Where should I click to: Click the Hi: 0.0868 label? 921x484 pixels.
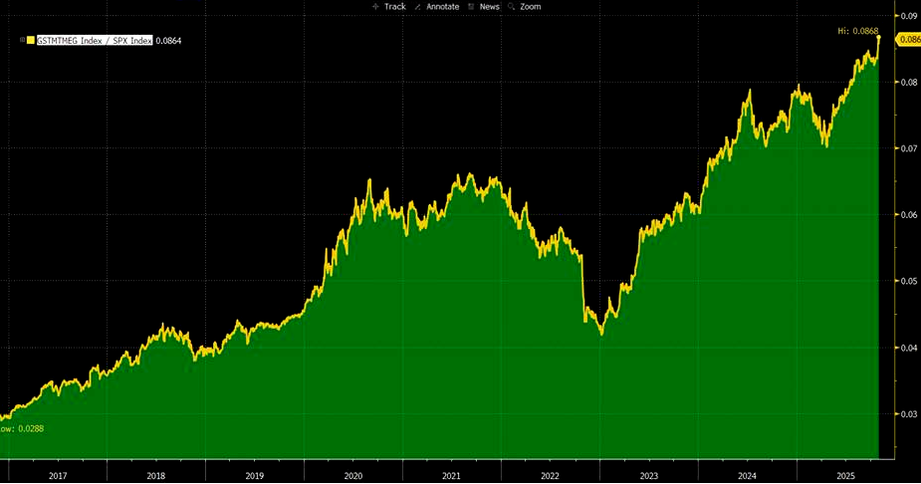click(858, 31)
